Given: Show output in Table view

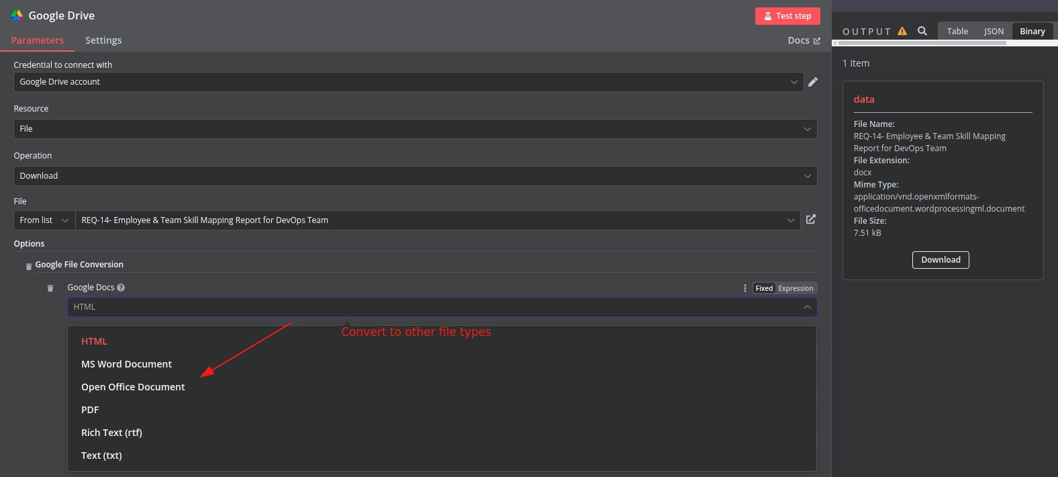Looking at the screenshot, I should [957, 31].
